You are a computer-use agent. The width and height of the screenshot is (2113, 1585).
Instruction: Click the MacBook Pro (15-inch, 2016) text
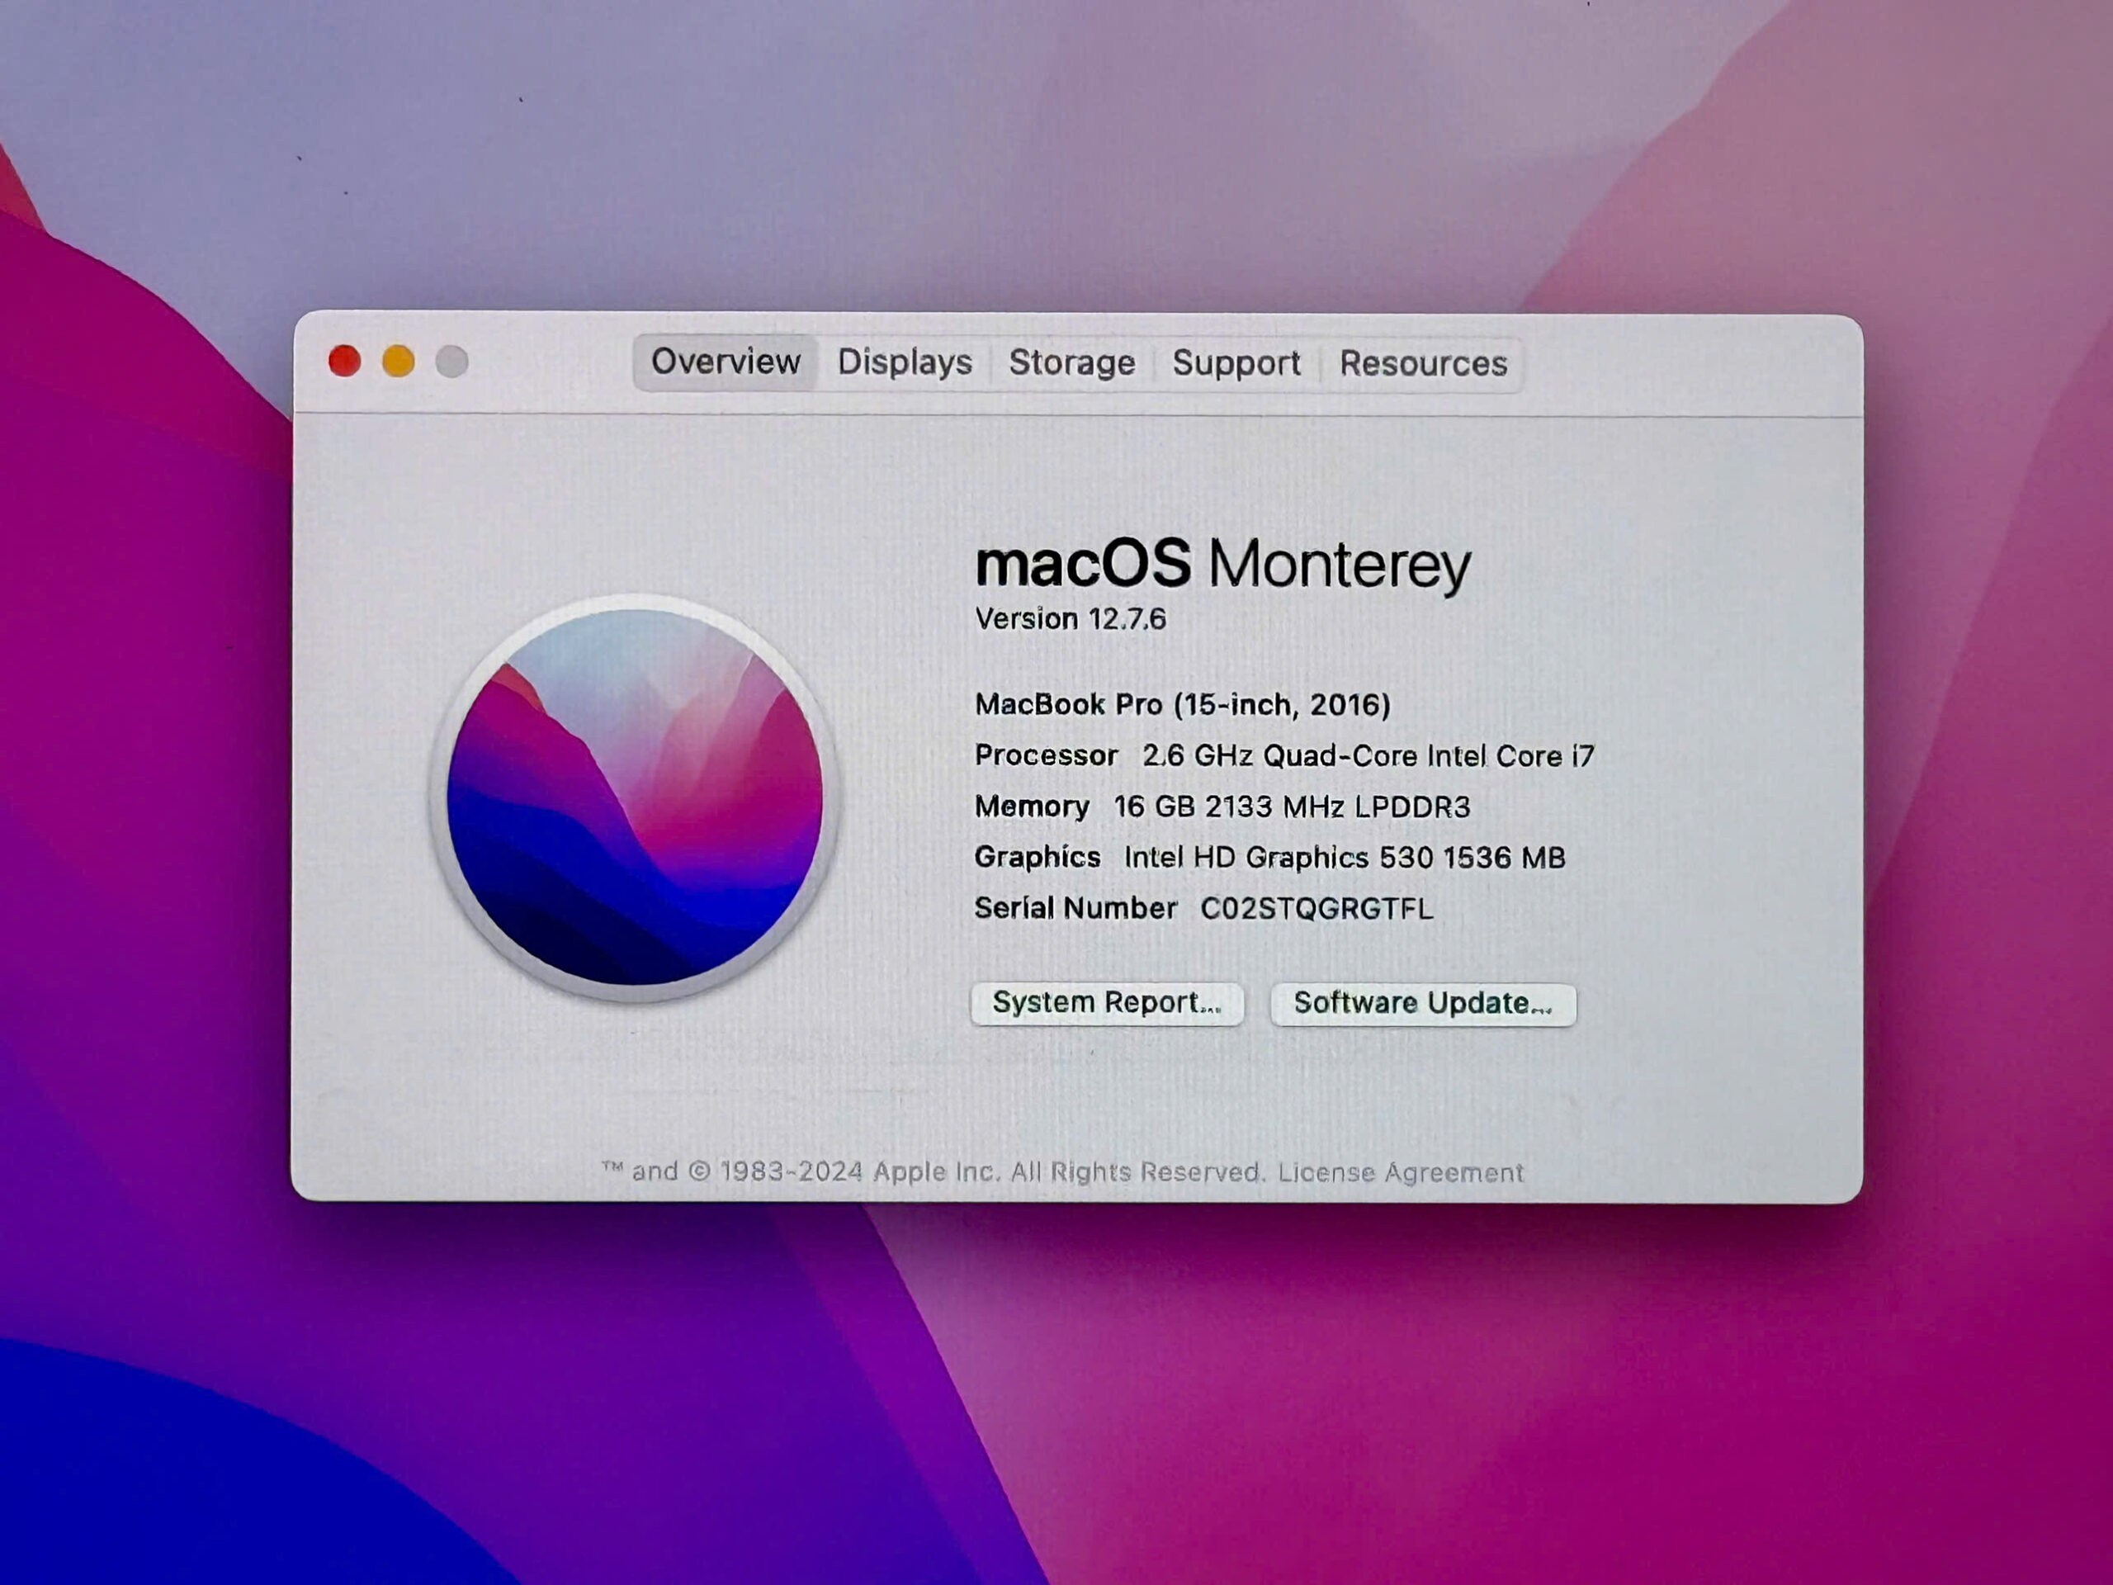pos(1183,705)
